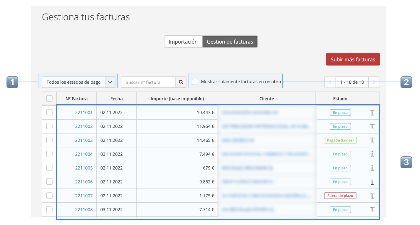
Task: Click invoice number 2211008 link
Action: point(84,209)
